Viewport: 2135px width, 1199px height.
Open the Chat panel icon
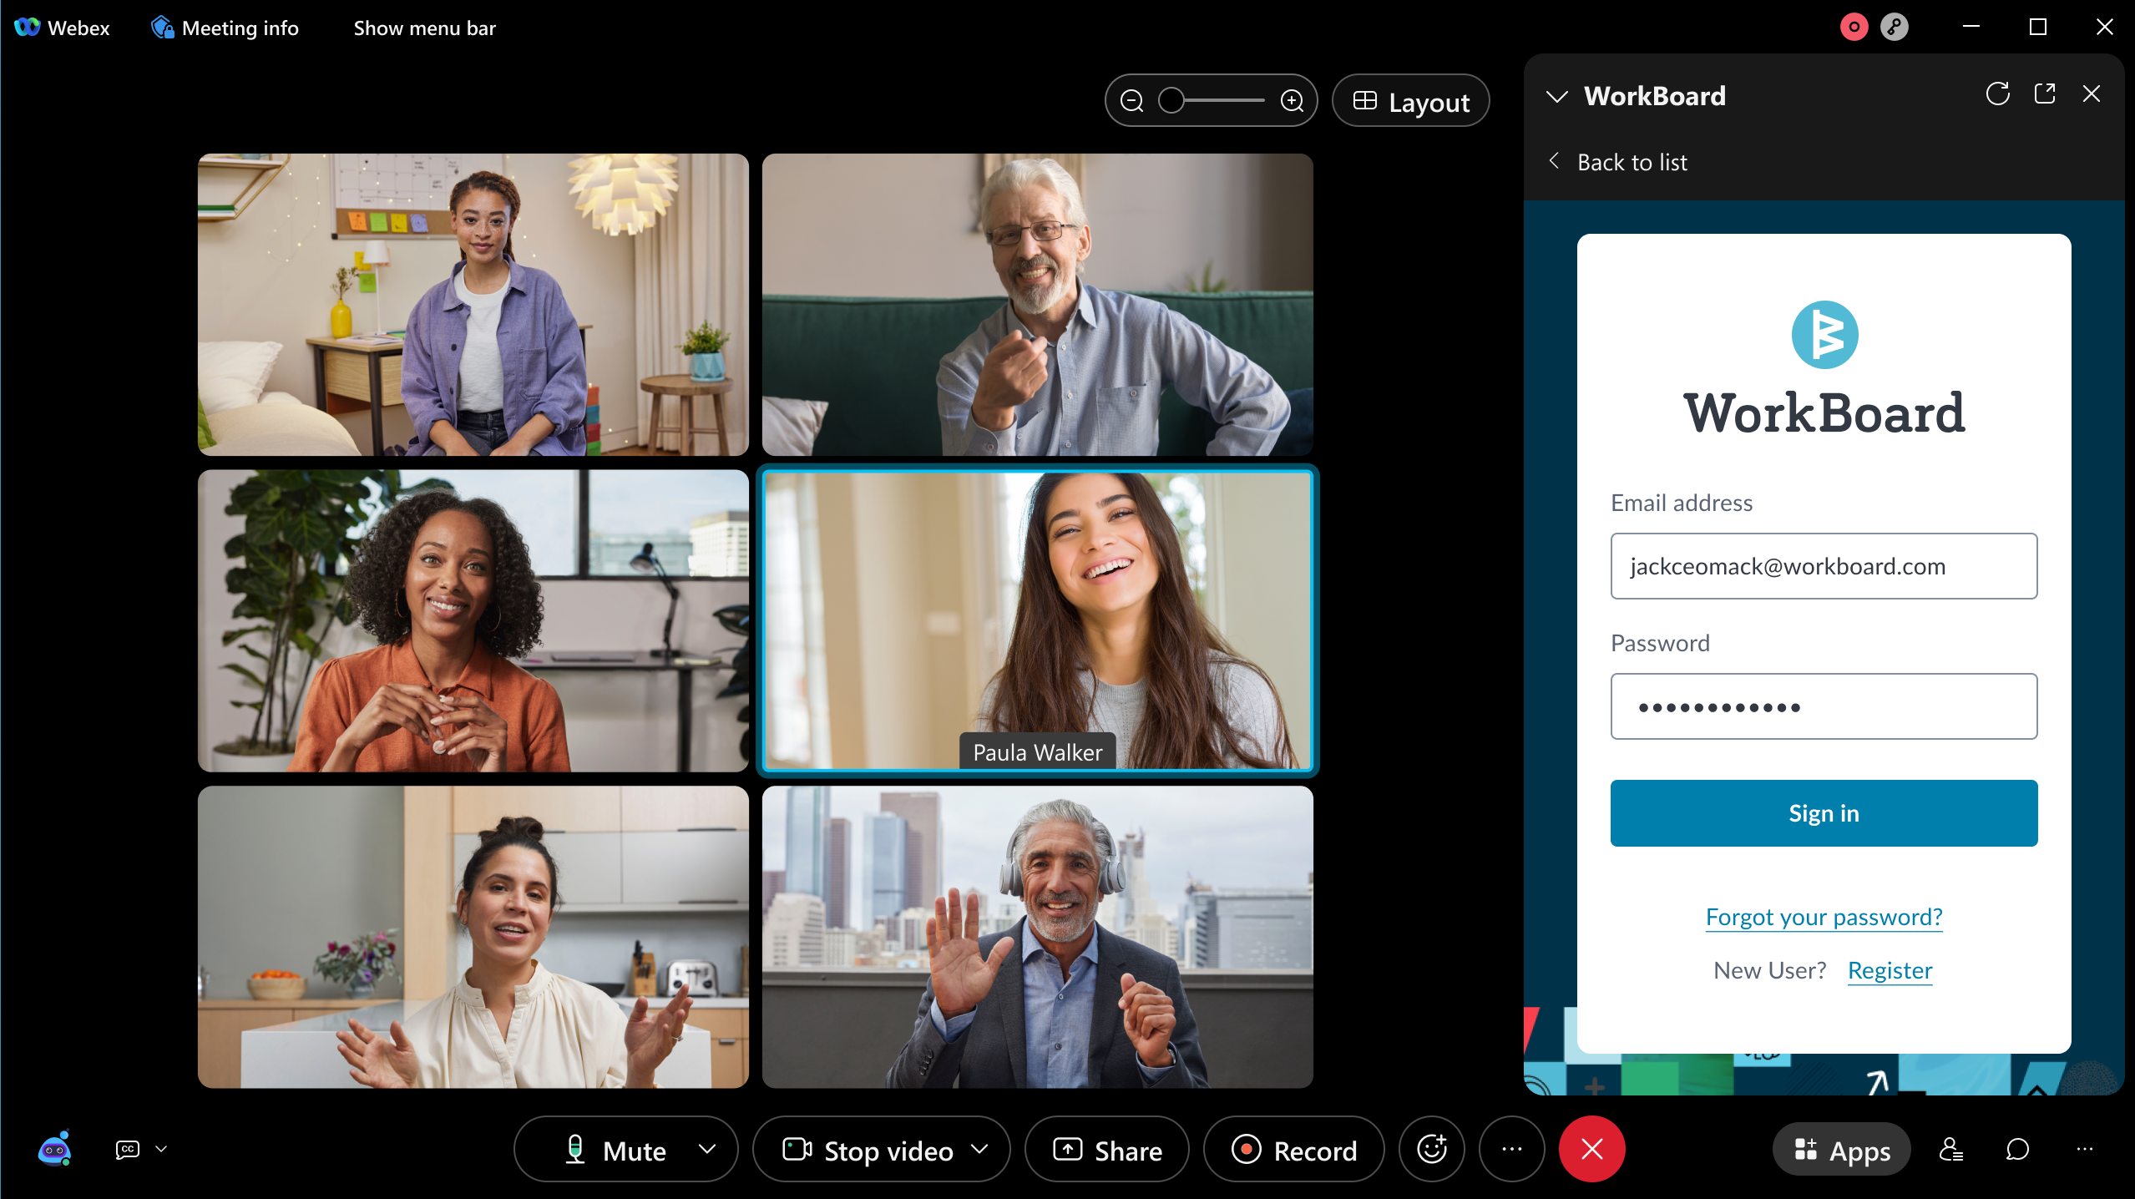(2017, 1149)
